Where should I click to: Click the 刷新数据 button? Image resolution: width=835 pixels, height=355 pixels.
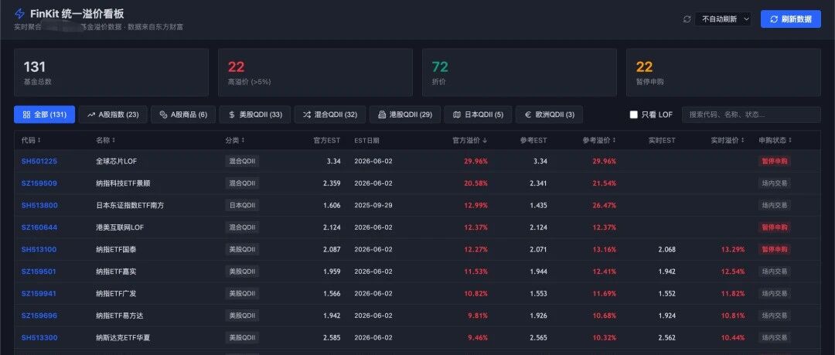[x=791, y=19]
